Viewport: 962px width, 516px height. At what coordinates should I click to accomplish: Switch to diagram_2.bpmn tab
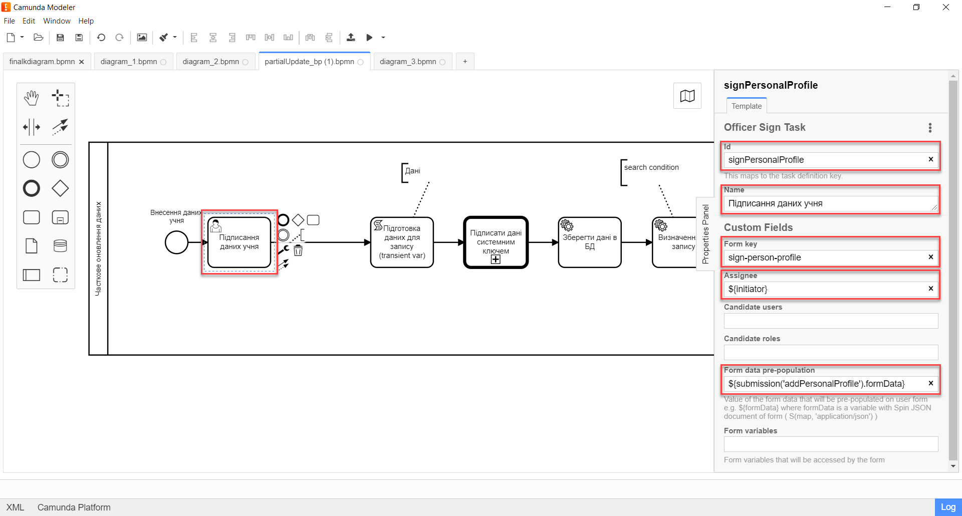point(215,62)
